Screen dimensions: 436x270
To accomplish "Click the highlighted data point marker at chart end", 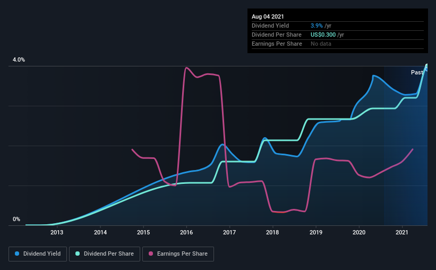I will pos(426,67).
